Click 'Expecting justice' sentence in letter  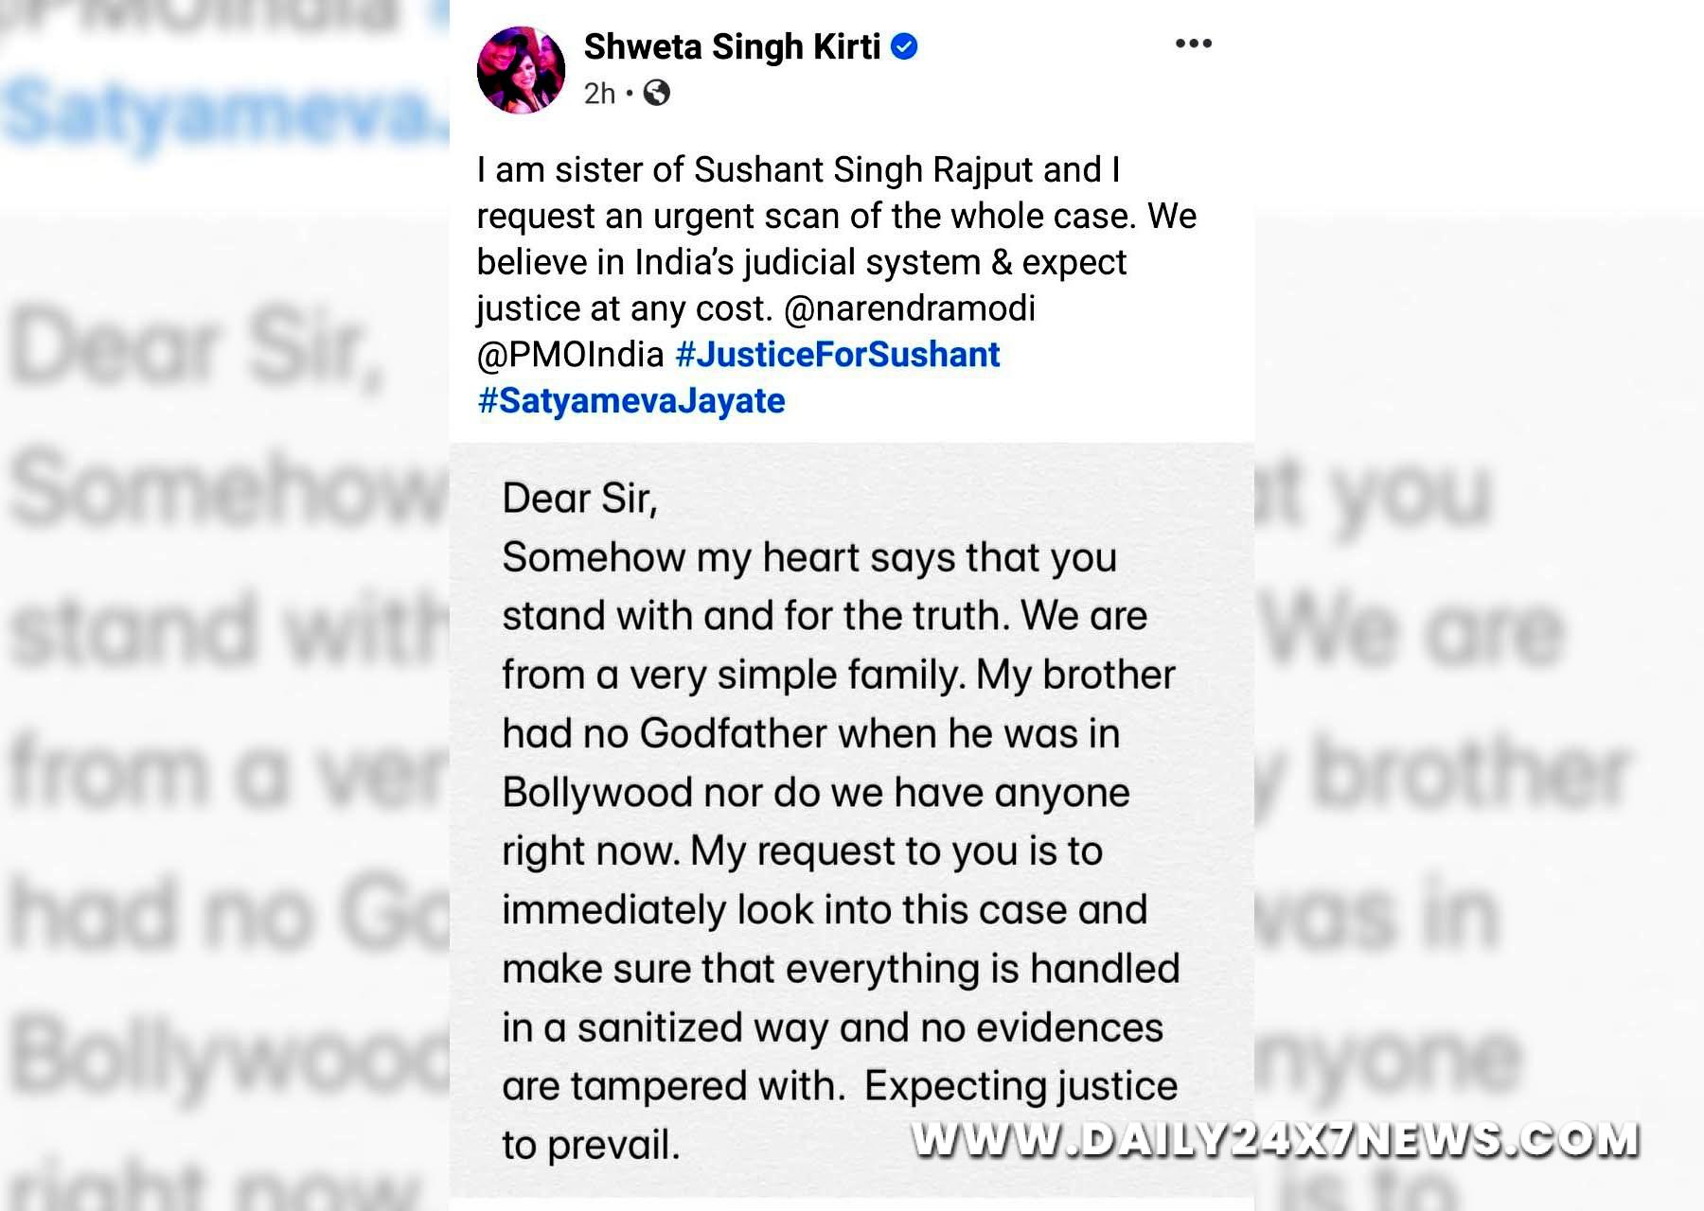tap(1021, 1086)
